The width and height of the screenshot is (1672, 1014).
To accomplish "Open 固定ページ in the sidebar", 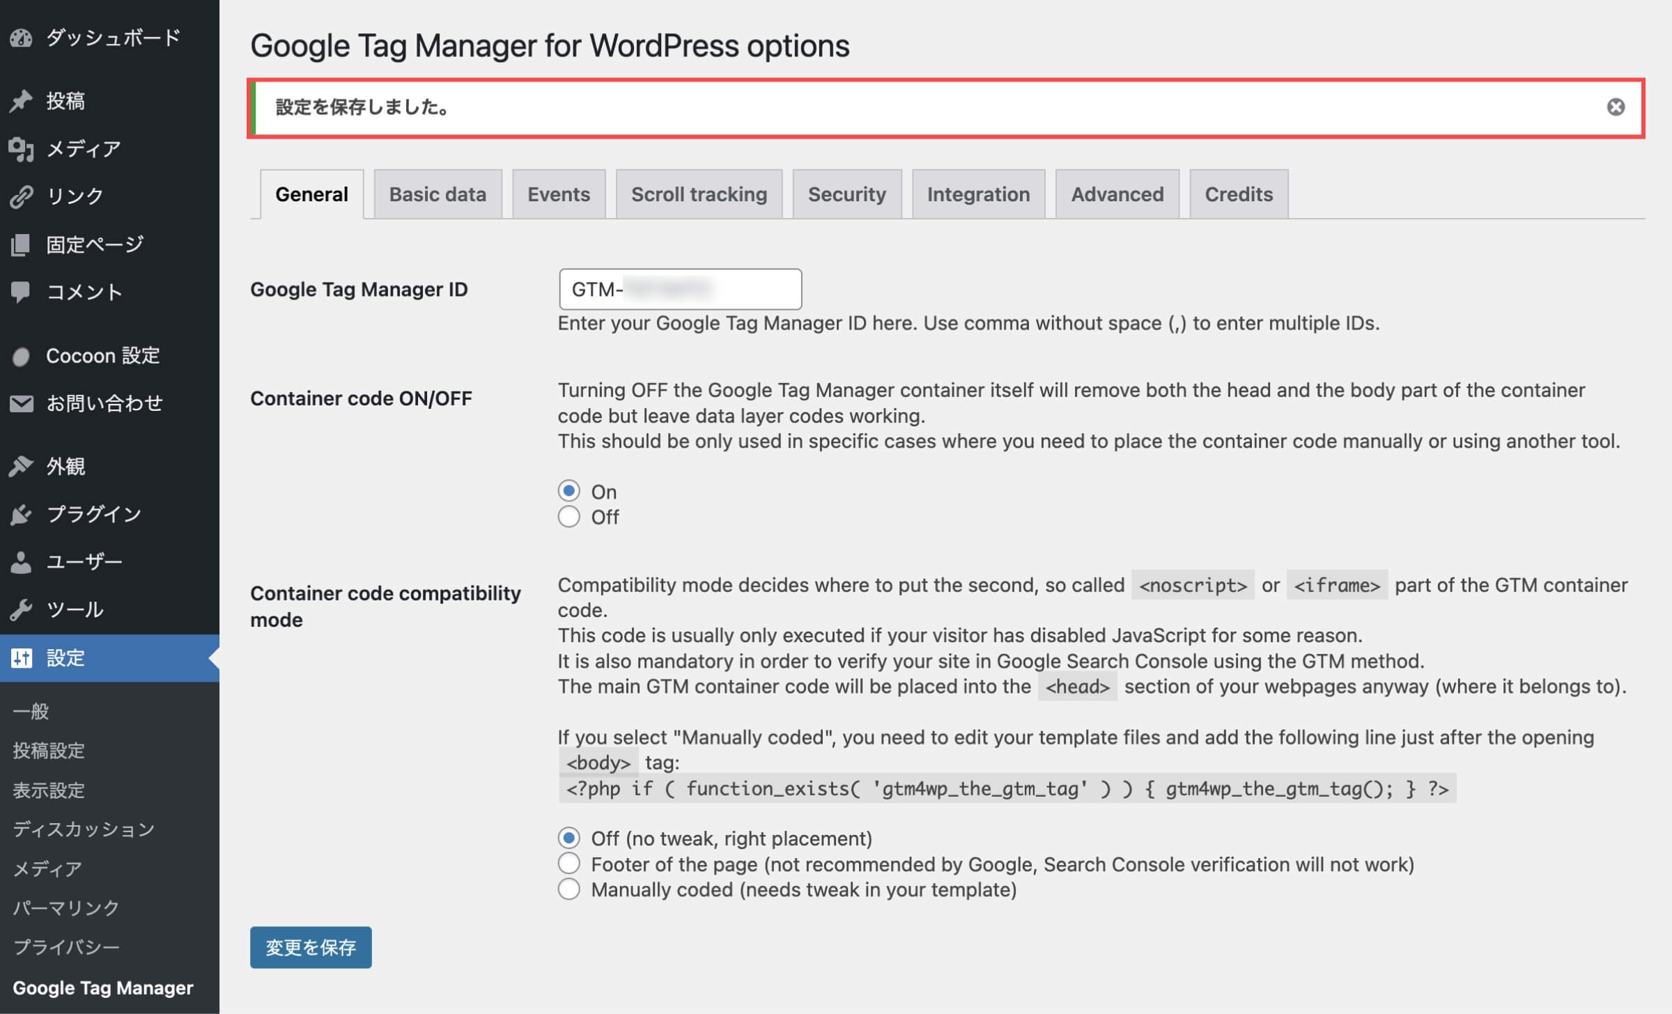I will 109,244.
